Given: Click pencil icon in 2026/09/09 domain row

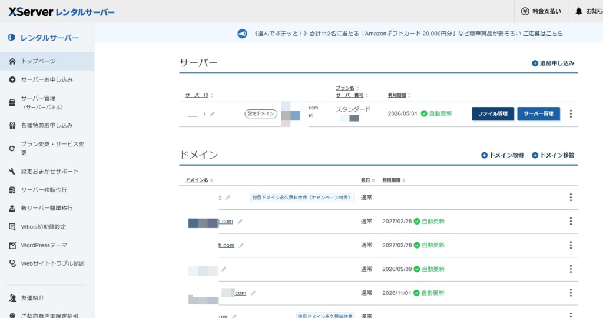Looking at the screenshot, I should point(223,269).
